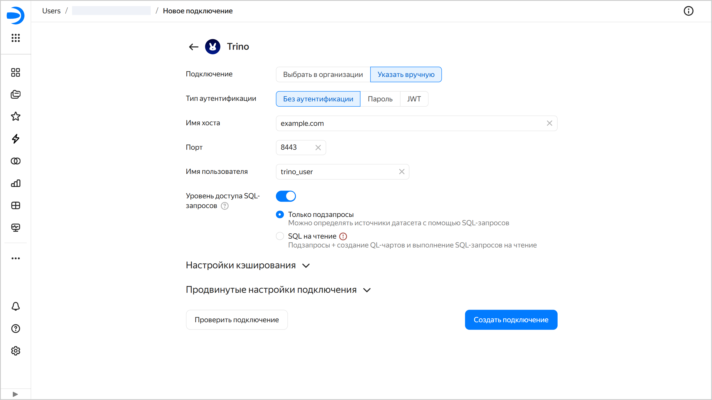Click the DataLens logo icon
The image size is (712, 400).
16,15
